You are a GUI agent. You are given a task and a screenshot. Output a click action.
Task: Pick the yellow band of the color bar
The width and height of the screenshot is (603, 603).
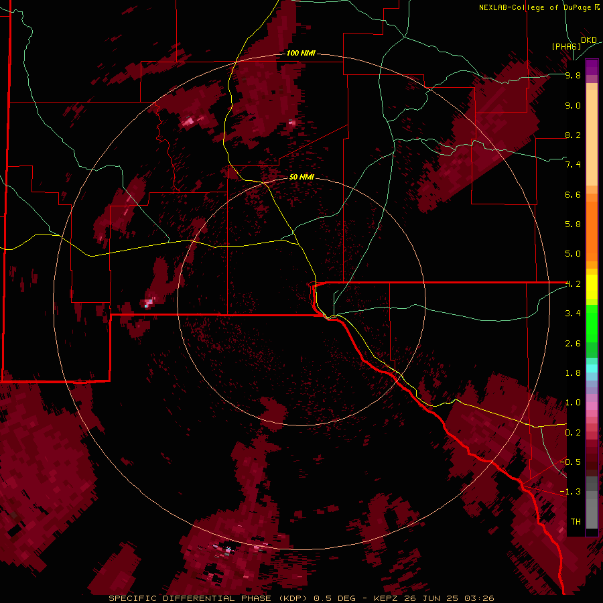tap(592, 287)
